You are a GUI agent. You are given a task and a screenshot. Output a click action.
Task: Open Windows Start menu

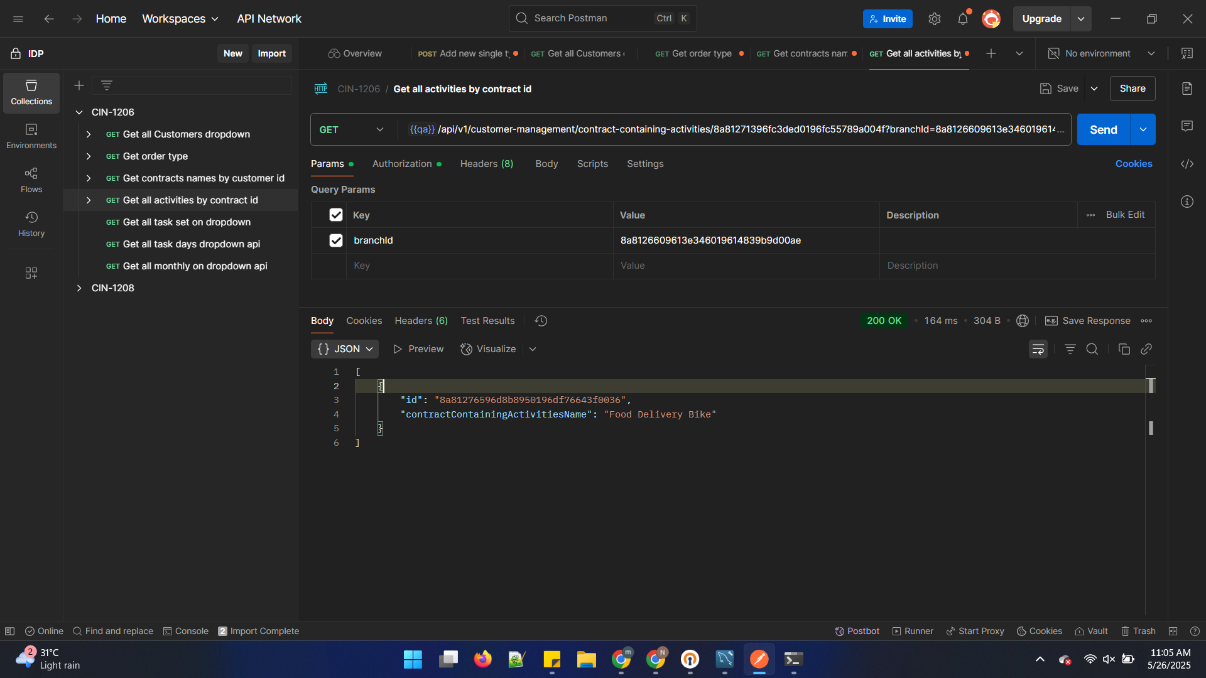[413, 659]
